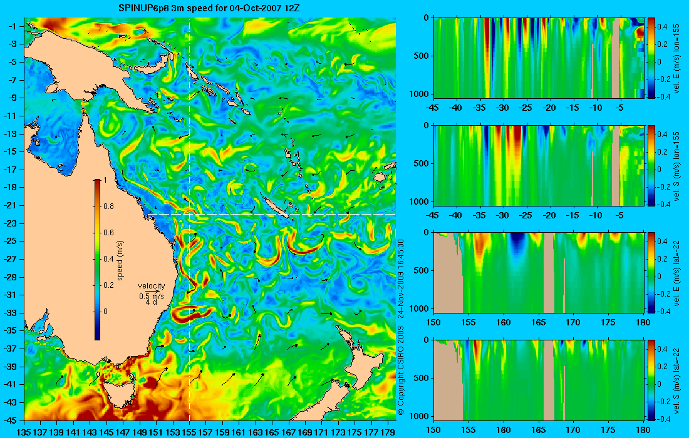The height and width of the screenshot is (438, 689).
Task: Click the "-1" latitude tick on the map axis
Action: 13,26
